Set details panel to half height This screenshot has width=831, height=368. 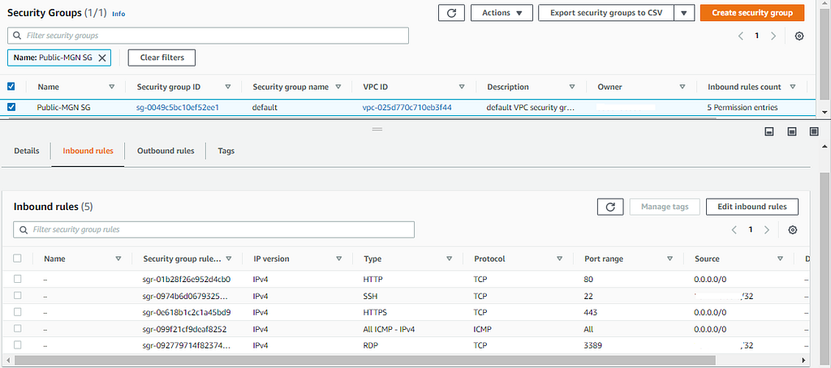coord(792,131)
